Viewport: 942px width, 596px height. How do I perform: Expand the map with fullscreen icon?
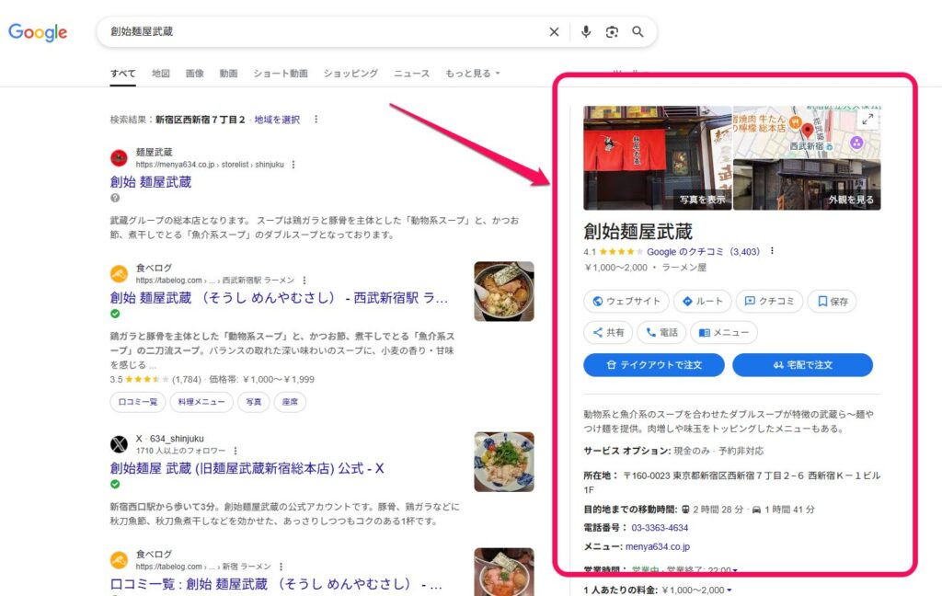click(x=867, y=120)
